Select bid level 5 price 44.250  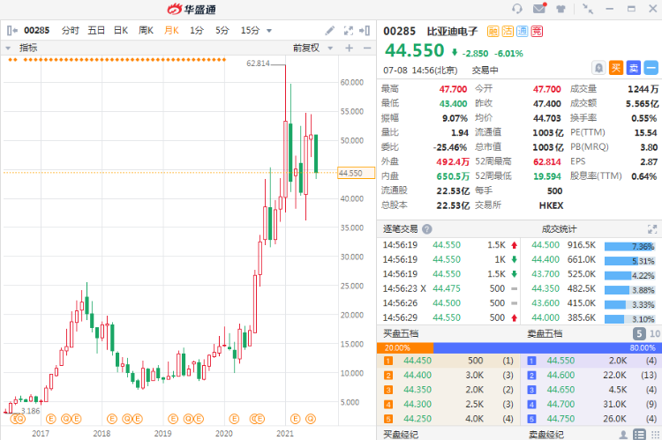[418, 419]
